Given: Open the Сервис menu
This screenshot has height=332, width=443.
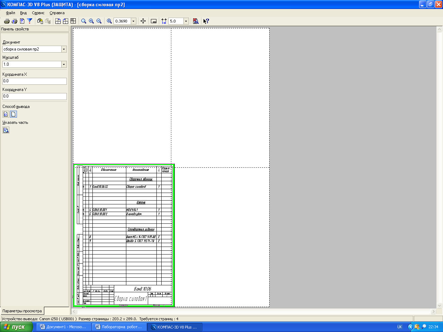Looking at the screenshot, I should 38,13.
